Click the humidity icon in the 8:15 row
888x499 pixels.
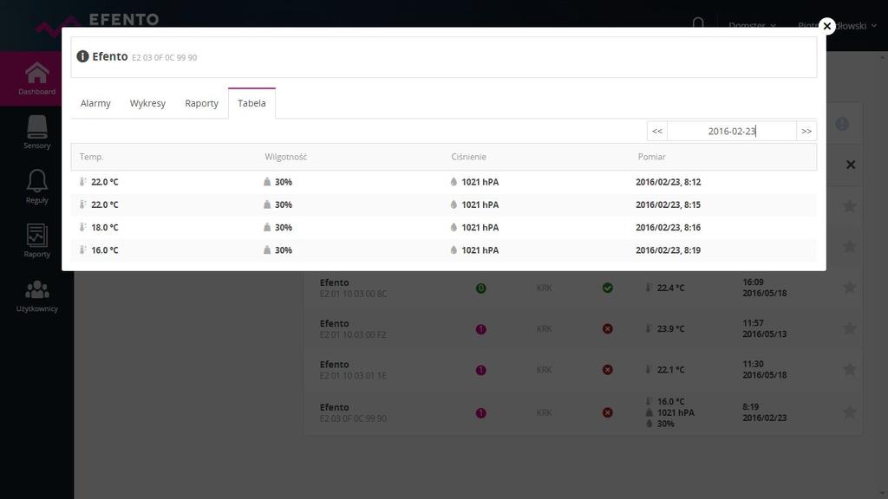(267, 204)
